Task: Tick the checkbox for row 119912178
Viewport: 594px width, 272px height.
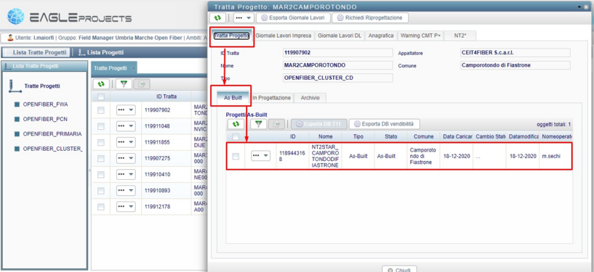Action: point(101,207)
